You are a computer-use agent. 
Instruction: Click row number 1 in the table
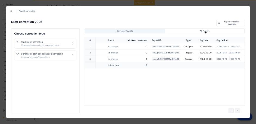point(90,47)
